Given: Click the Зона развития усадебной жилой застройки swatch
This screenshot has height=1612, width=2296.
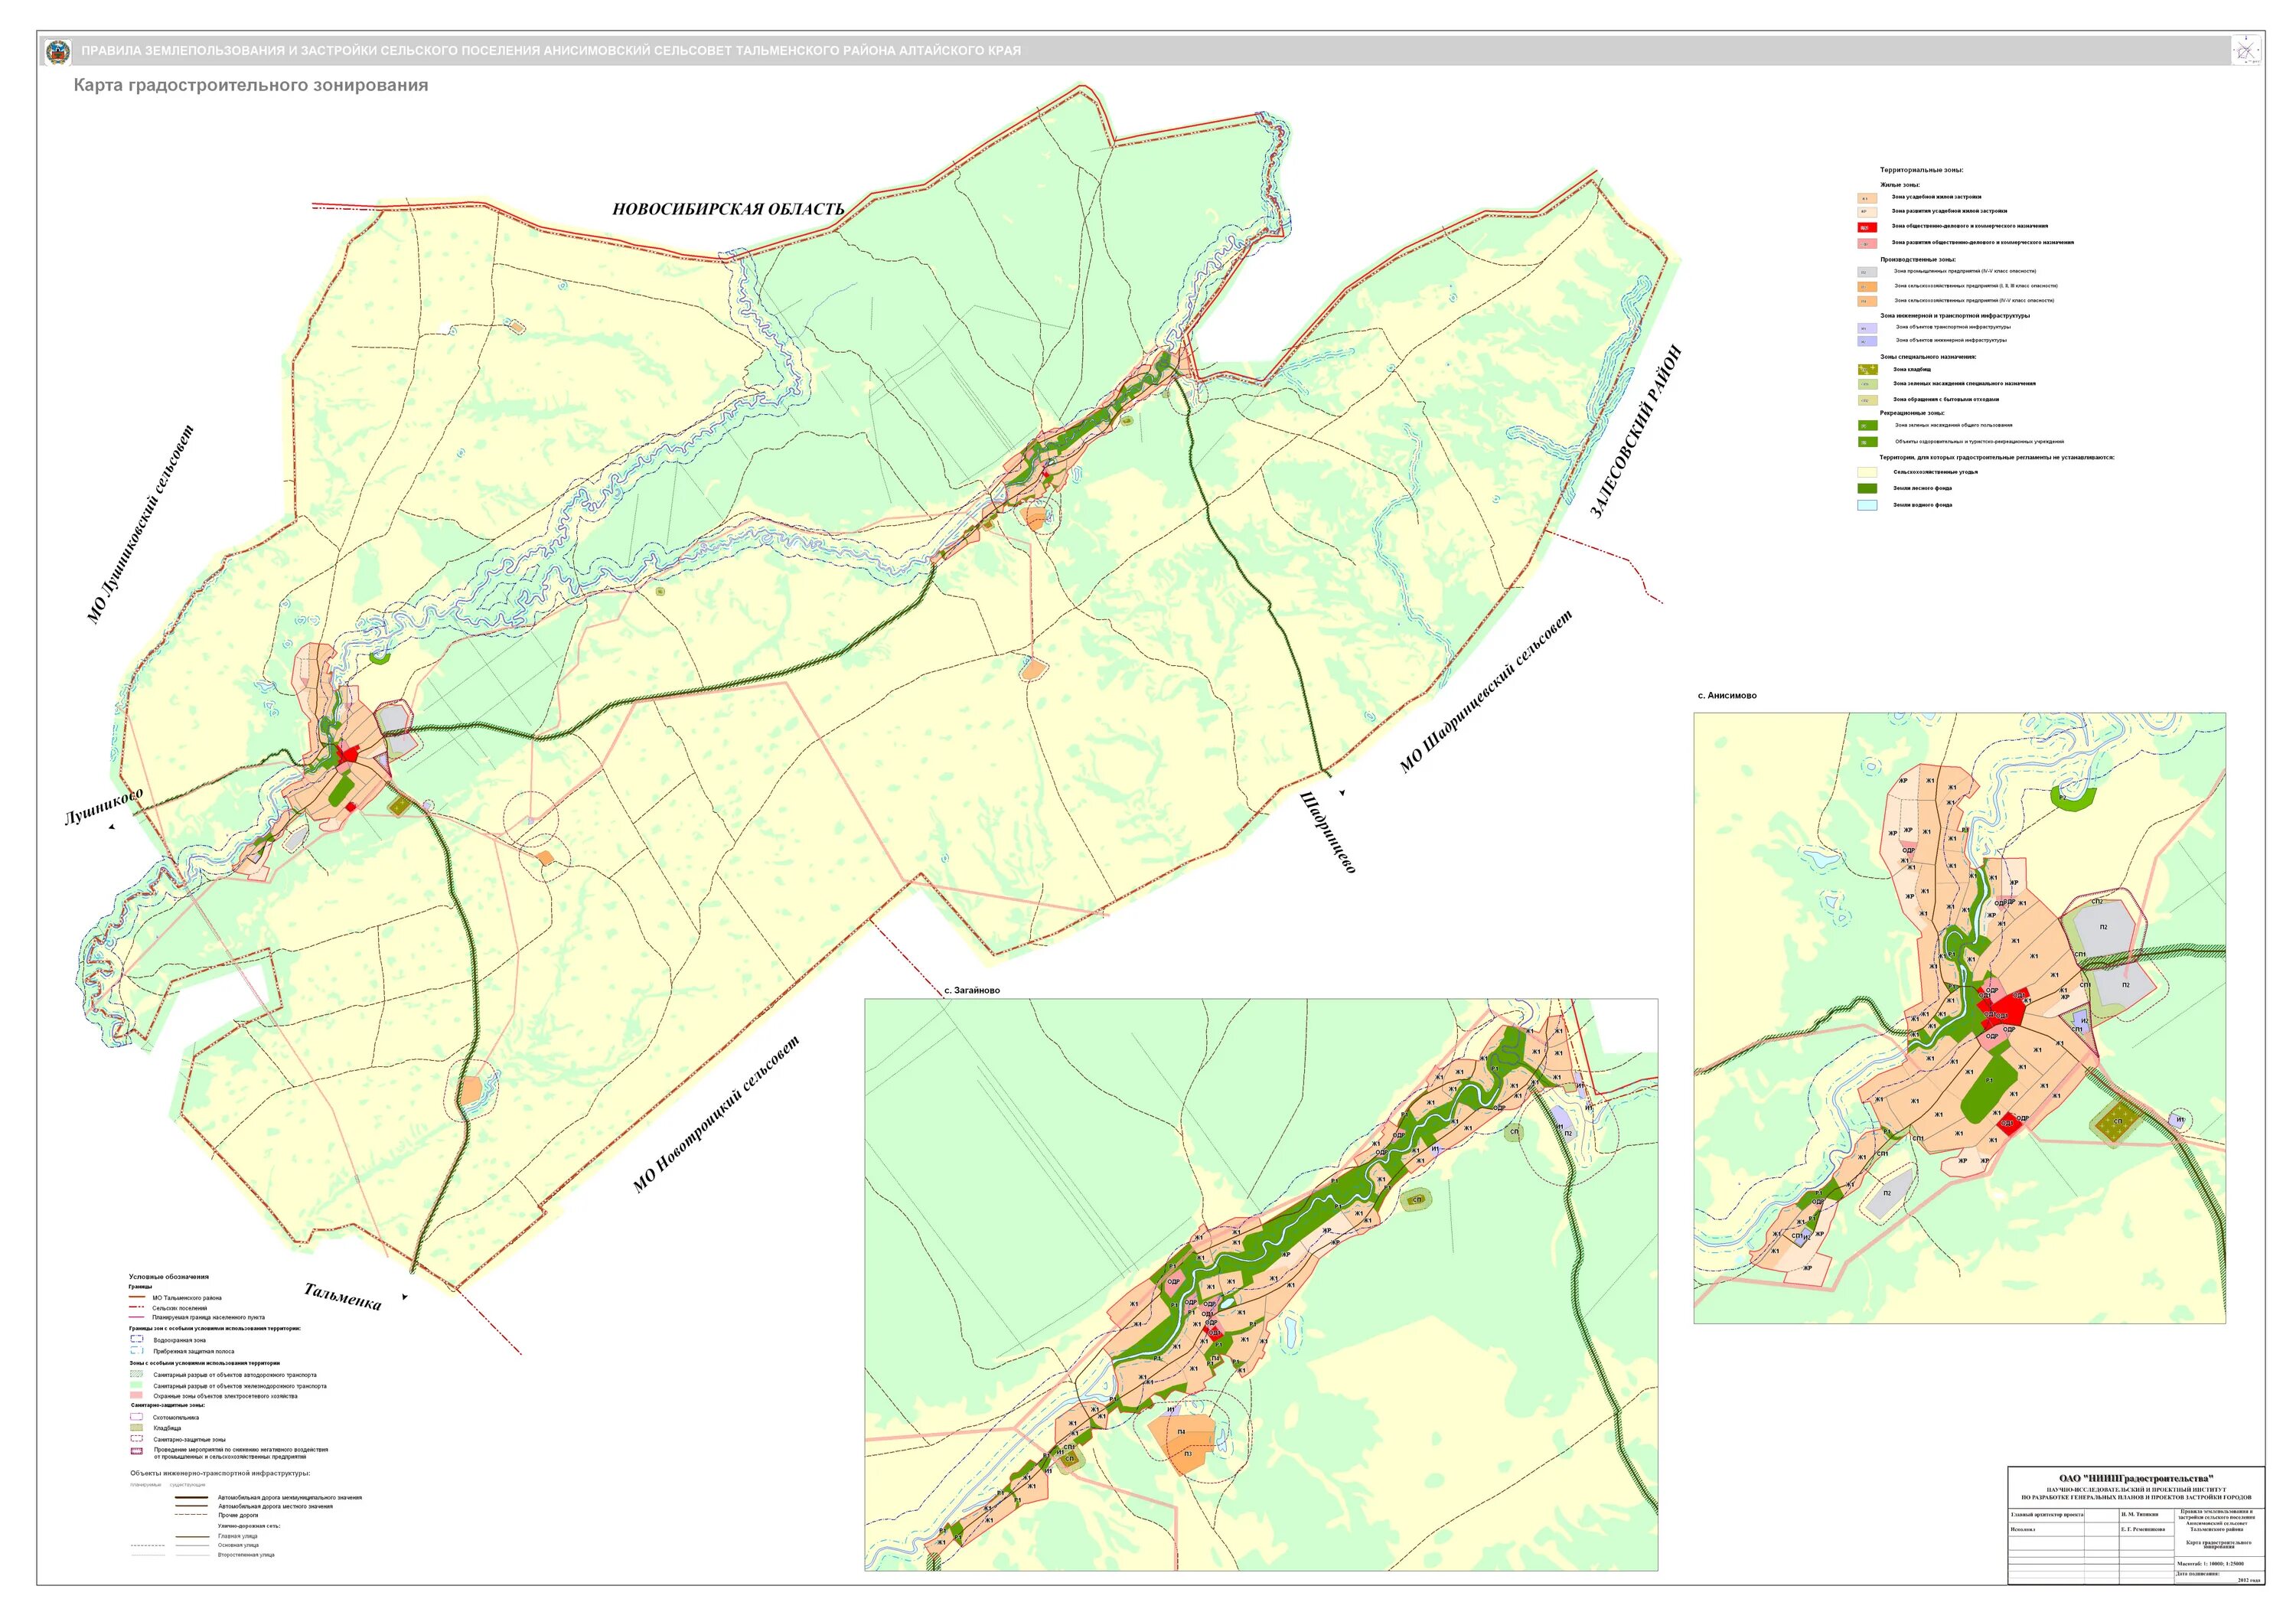Looking at the screenshot, I should [1867, 212].
